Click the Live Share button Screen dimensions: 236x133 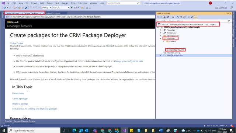pyautogui.click(x=221, y=8)
